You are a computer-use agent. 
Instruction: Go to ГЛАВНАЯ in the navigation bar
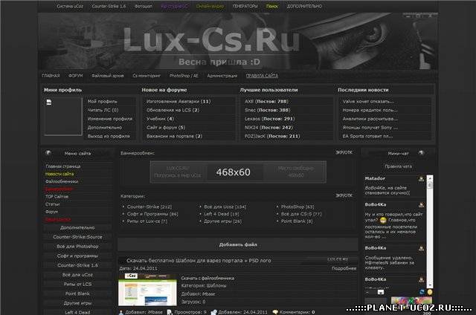51,76
